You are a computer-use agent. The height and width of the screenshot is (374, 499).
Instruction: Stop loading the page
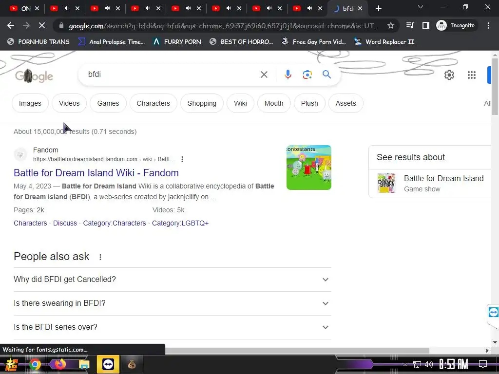coord(42,25)
